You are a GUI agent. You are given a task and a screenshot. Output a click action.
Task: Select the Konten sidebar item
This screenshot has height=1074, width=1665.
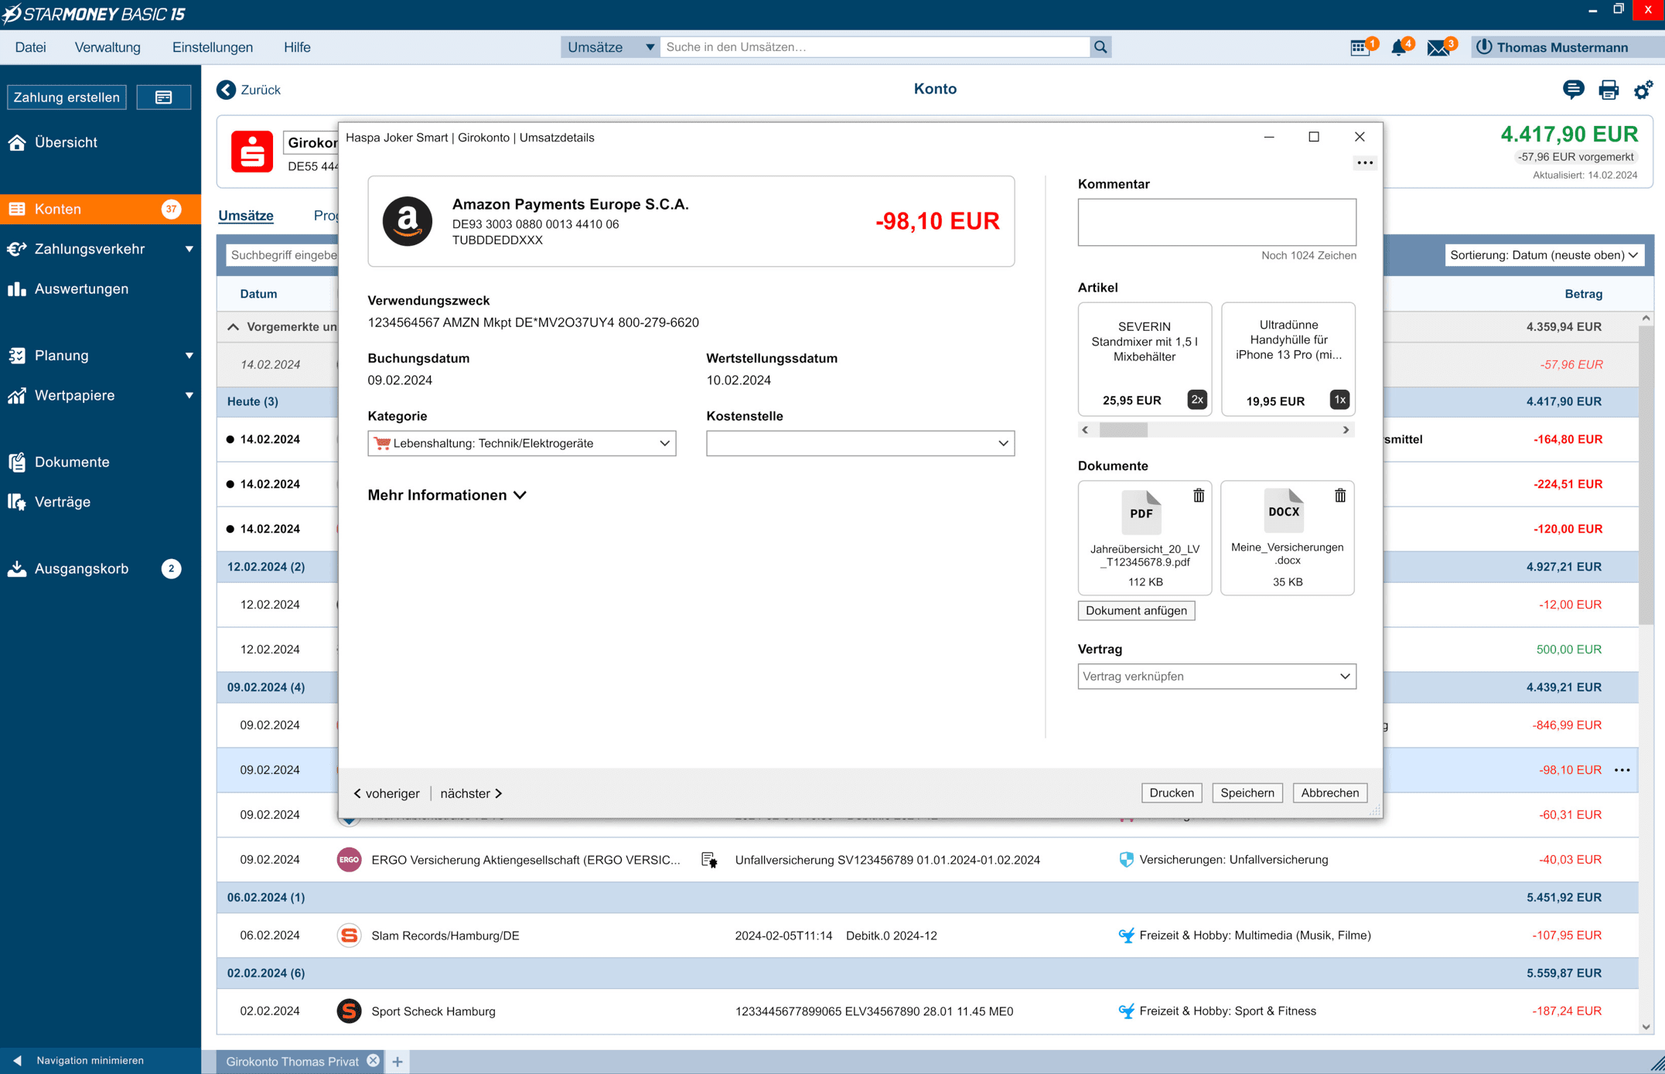tap(101, 209)
